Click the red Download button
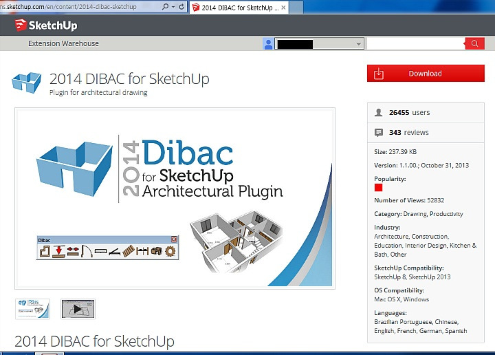 click(426, 74)
